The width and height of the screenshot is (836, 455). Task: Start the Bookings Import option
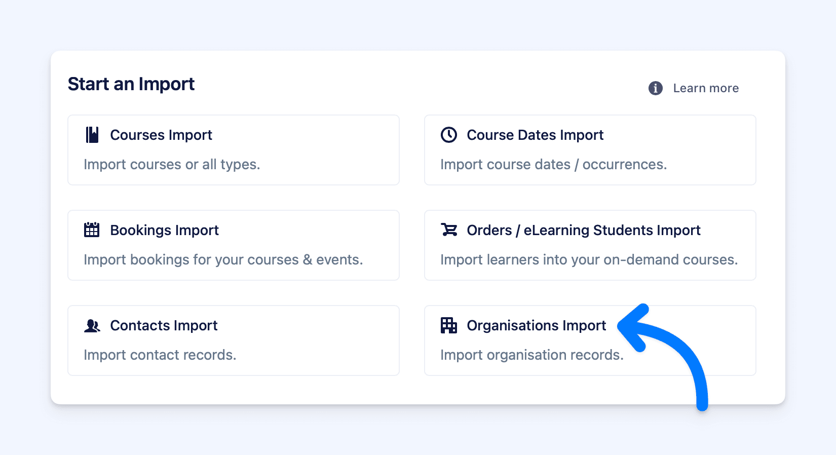click(164, 230)
